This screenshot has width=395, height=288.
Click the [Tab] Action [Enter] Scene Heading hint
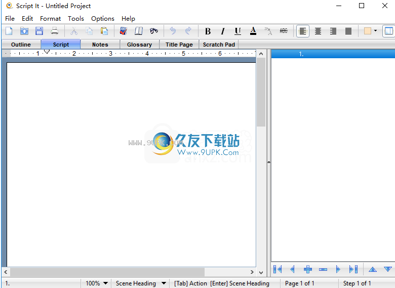pos(222,283)
